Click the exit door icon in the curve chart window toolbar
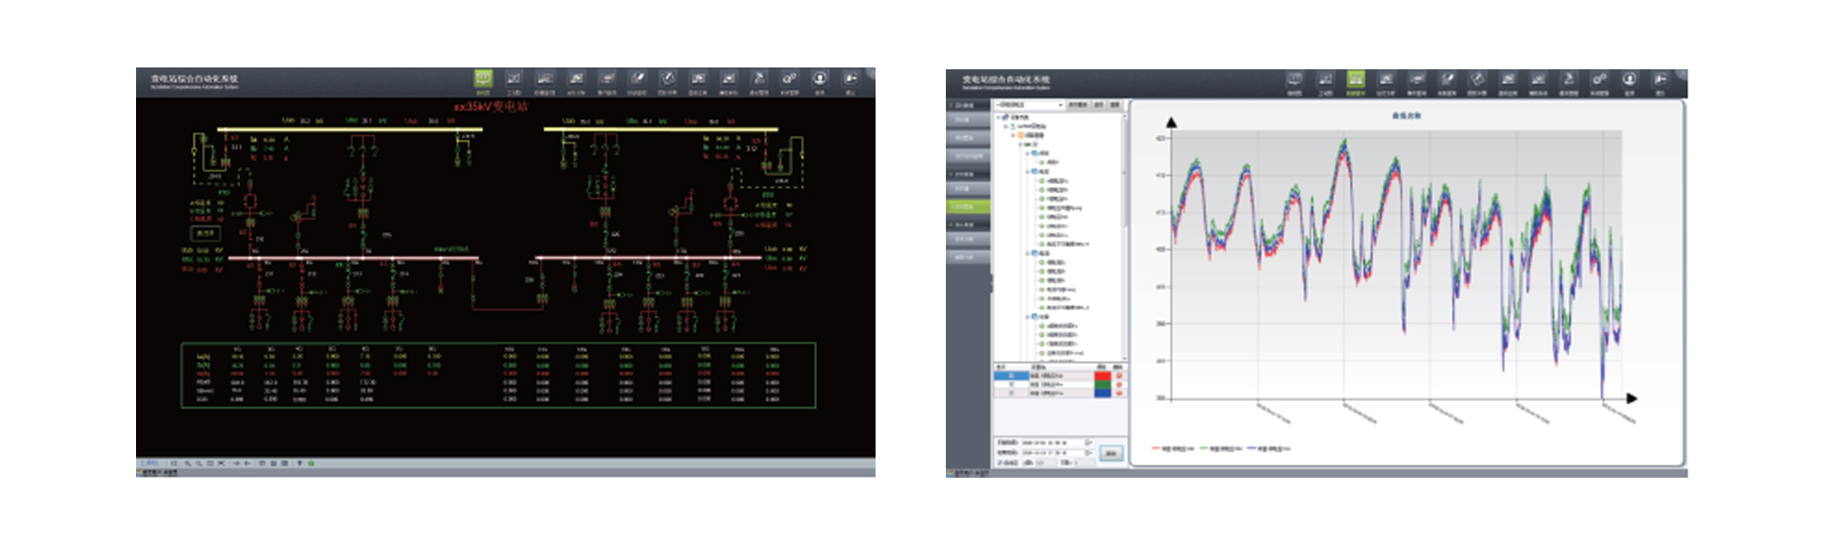 [1660, 79]
